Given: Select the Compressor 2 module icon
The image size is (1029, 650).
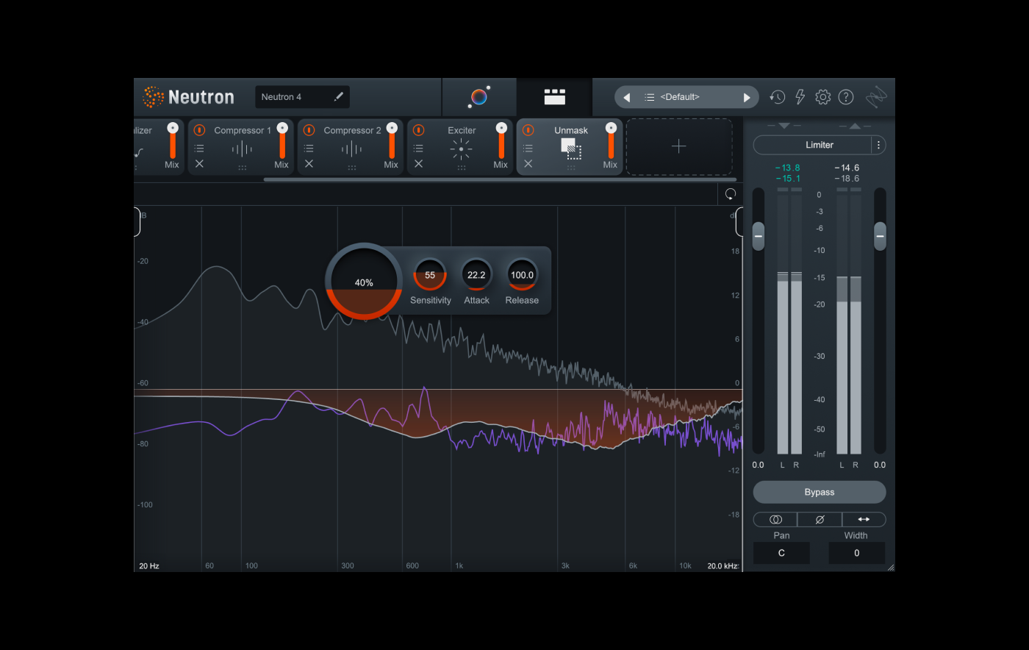Looking at the screenshot, I should click(351, 149).
